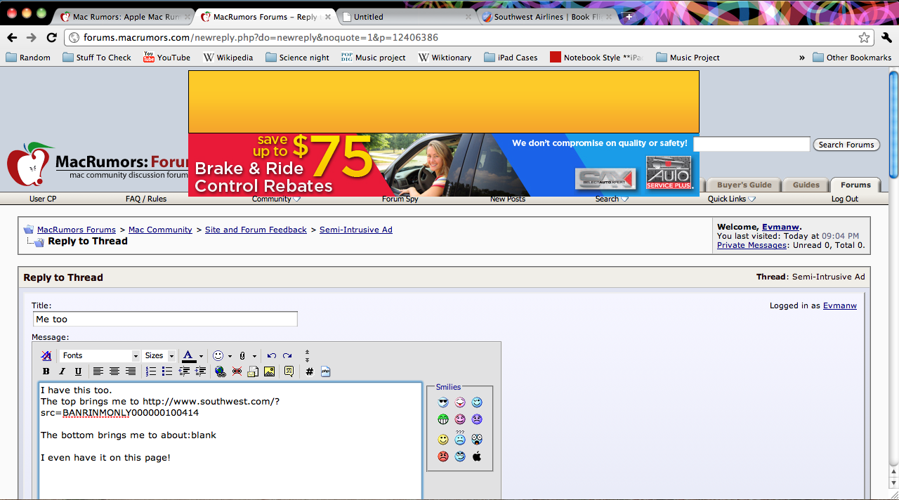Insert the sunglasses cool smiley
Viewport: 899px width, 500px height.
443,402
